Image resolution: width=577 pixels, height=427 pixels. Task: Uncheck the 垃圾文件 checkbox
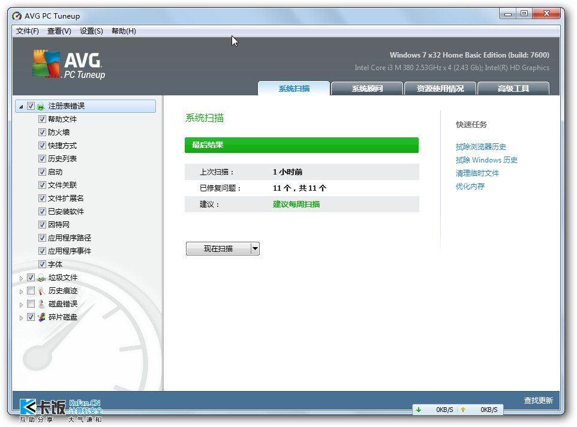click(x=31, y=277)
